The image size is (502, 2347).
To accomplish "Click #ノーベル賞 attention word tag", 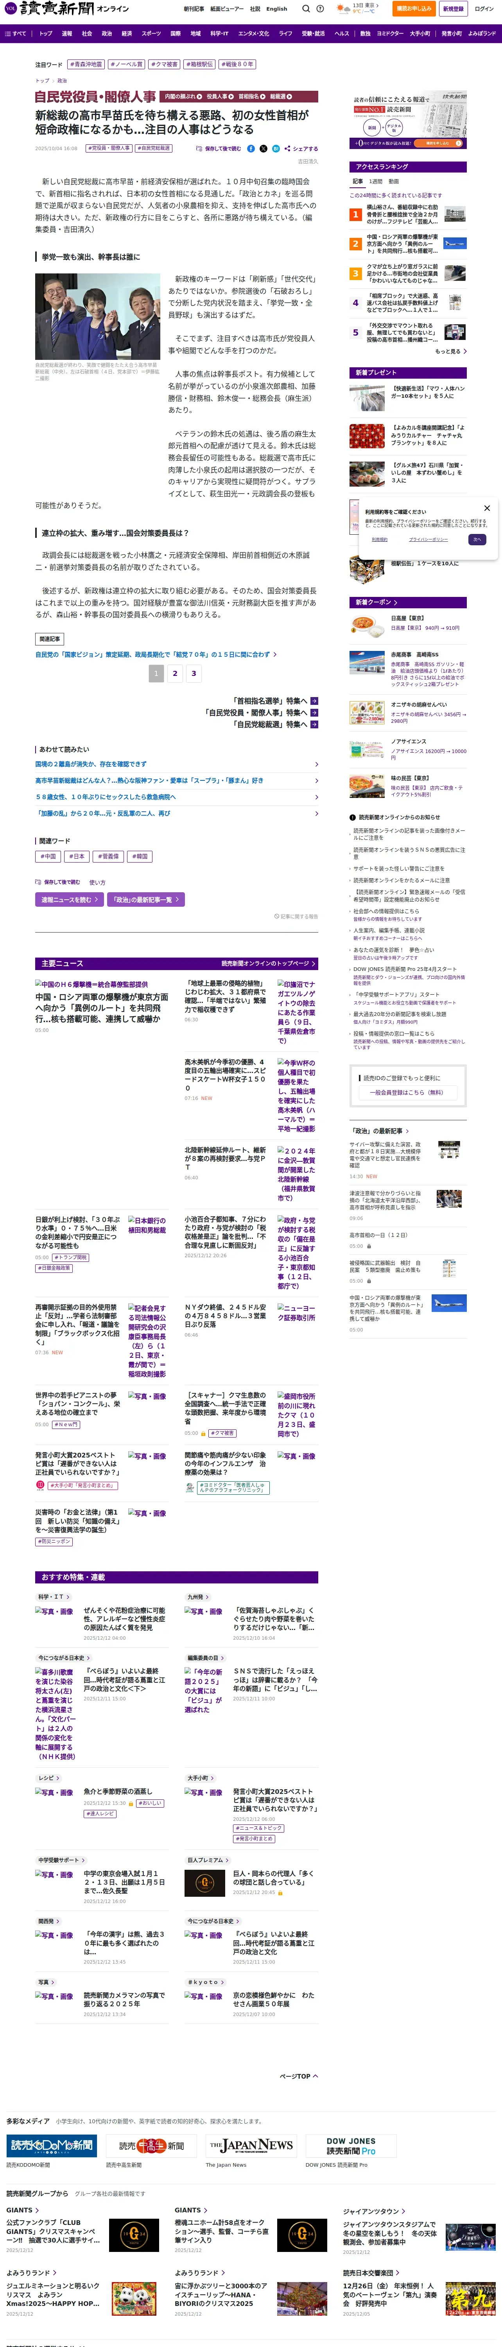I will pyautogui.click(x=127, y=65).
